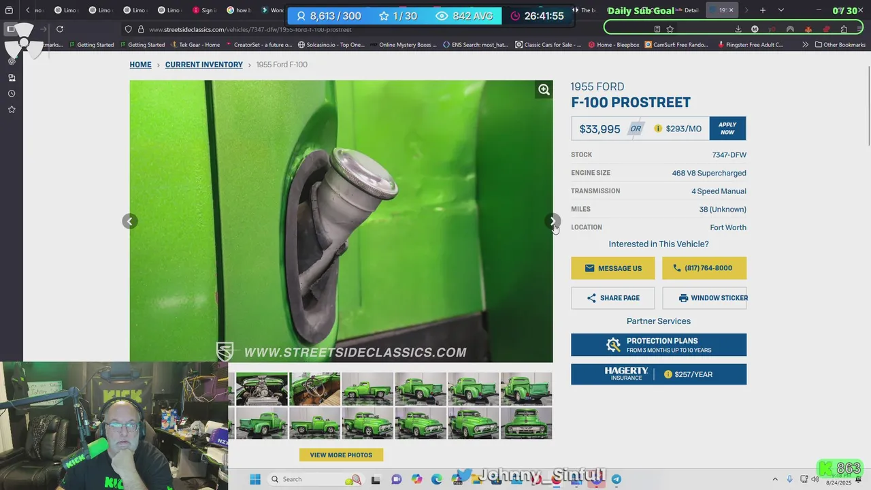
Task: Open the browser hamburger menu
Action: [860, 29]
